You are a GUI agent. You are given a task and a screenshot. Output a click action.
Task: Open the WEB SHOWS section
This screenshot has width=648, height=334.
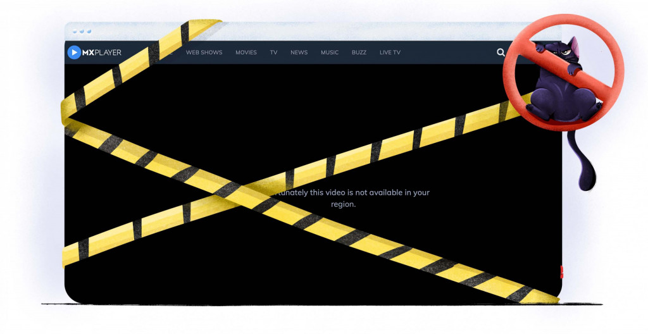pos(204,53)
